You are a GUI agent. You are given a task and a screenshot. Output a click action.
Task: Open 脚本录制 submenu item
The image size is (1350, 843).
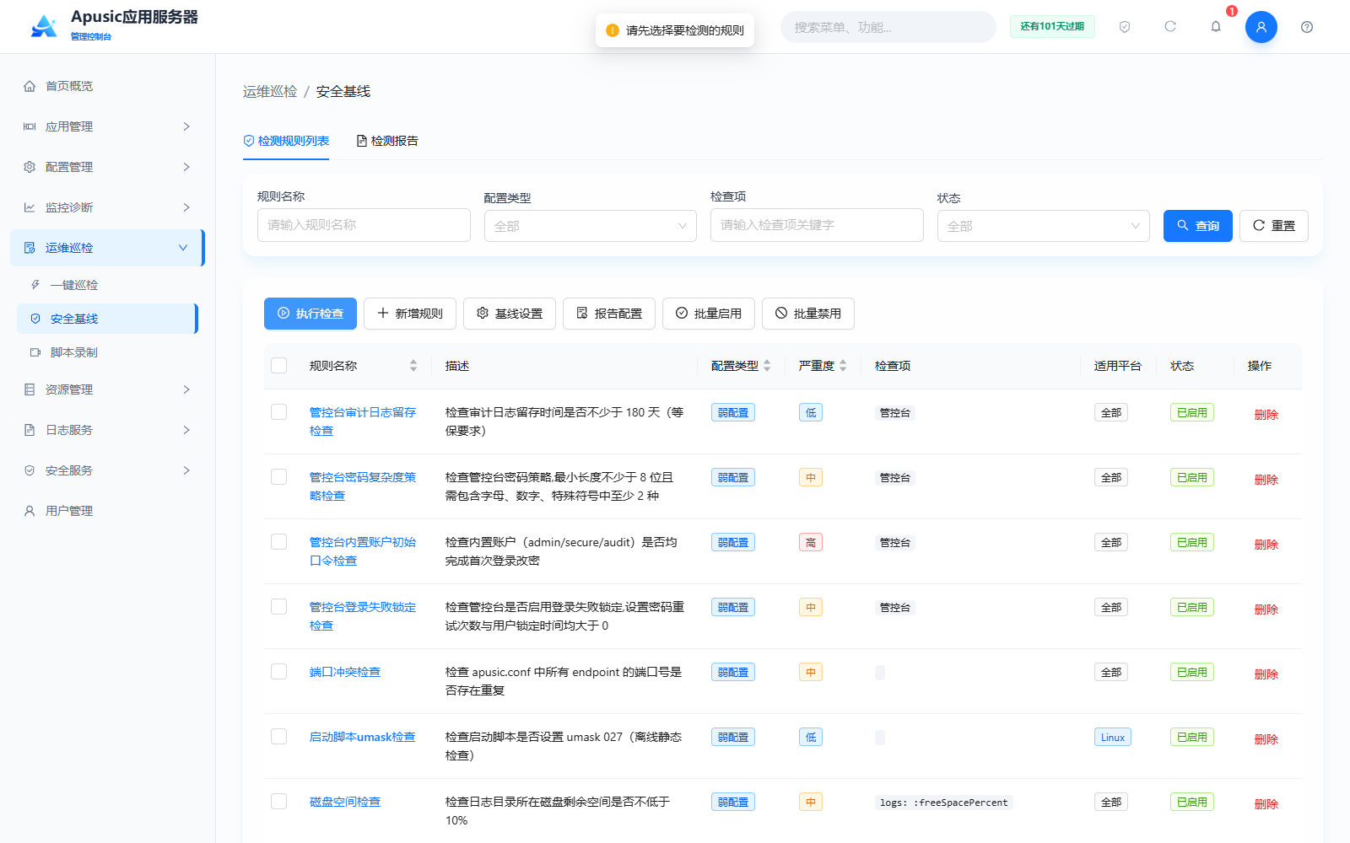click(x=107, y=352)
